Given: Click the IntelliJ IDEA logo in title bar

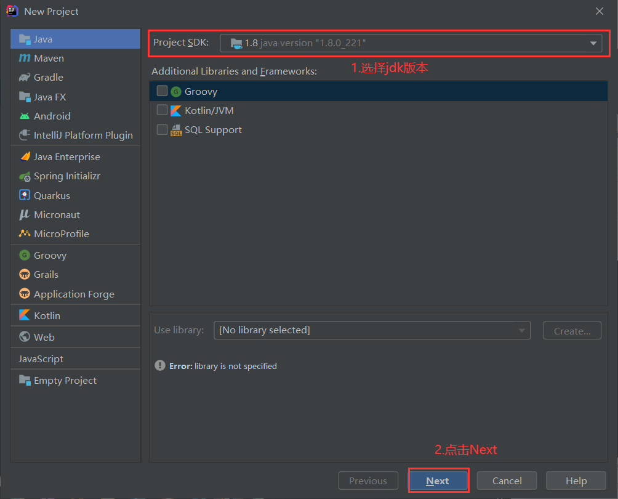Looking at the screenshot, I should click(x=12, y=11).
